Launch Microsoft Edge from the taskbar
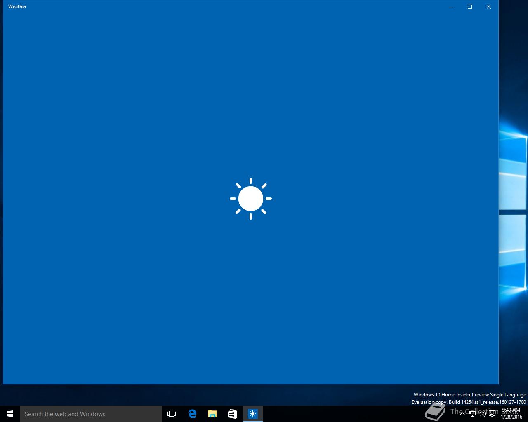The image size is (528, 422). pos(192,414)
